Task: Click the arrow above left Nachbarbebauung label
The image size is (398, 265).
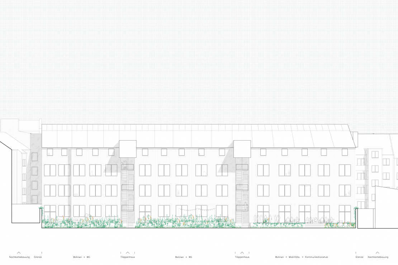Action: point(19,252)
